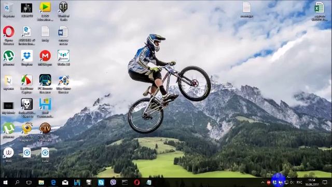Open the notepad-style icon right of Opera on taskbar
The image size is (332, 187).
tap(149, 182)
